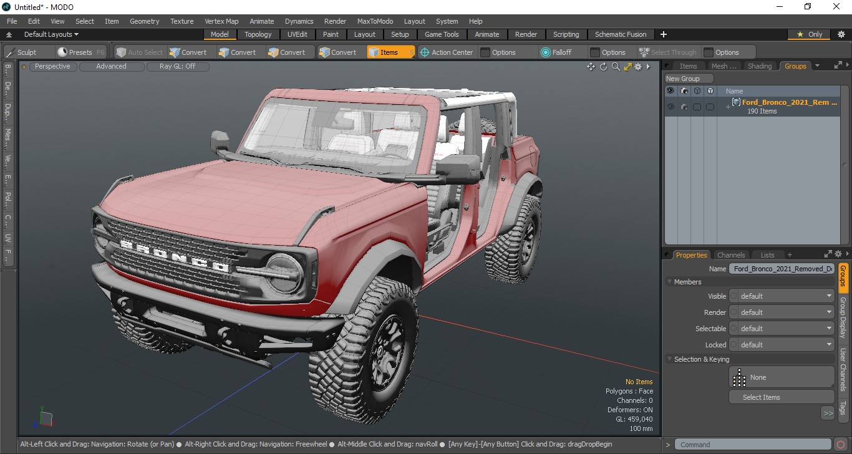This screenshot has width=852, height=454.
Task: Open viewport settings gear icon
Action: coord(638,67)
